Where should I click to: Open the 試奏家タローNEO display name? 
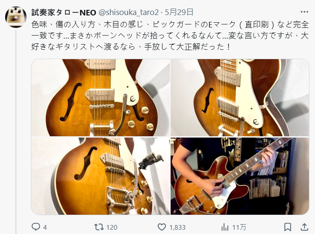(64, 12)
